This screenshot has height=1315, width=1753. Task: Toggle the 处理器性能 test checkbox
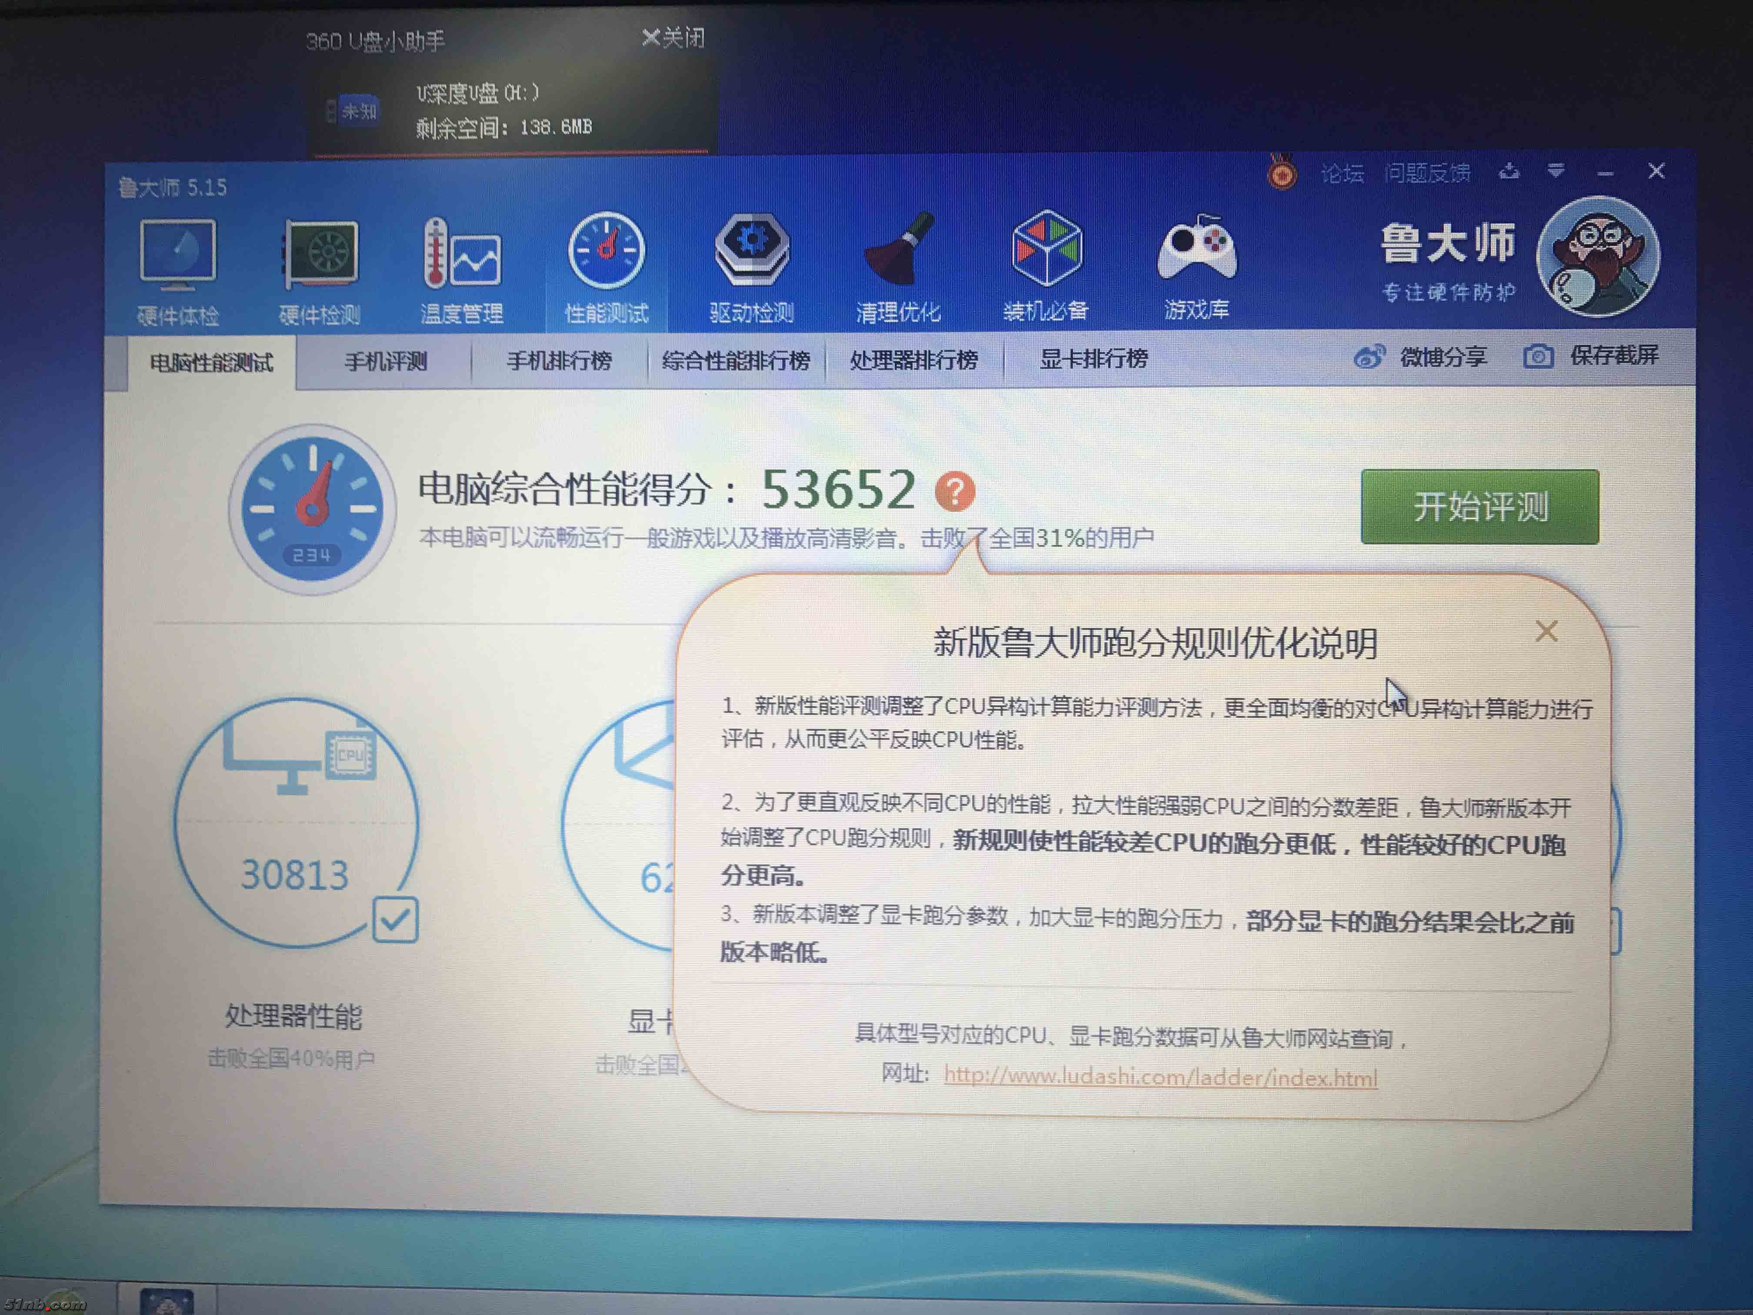pyautogui.click(x=395, y=919)
